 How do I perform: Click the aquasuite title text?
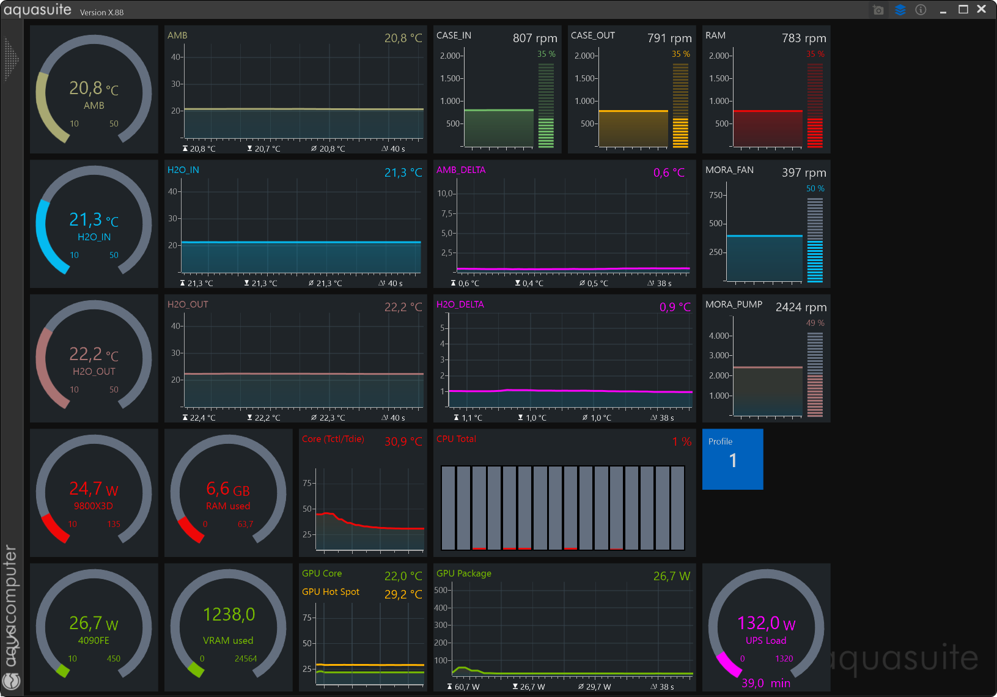click(x=37, y=10)
